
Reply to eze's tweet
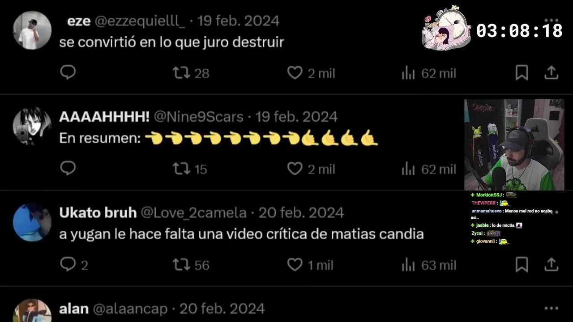(x=68, y=72)
